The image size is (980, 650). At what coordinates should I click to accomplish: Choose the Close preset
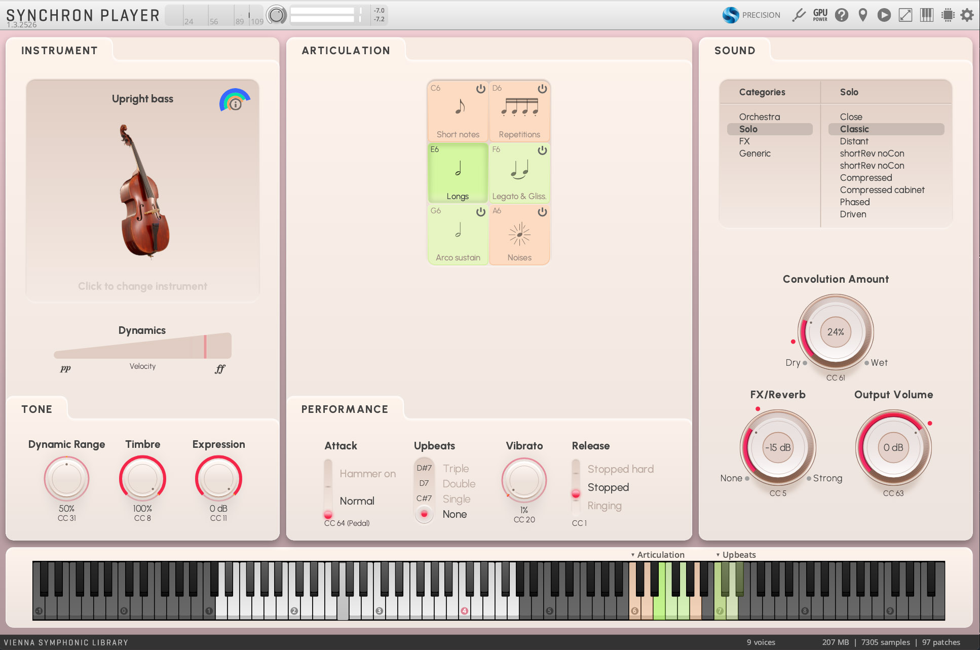click(x=886, y=117)
